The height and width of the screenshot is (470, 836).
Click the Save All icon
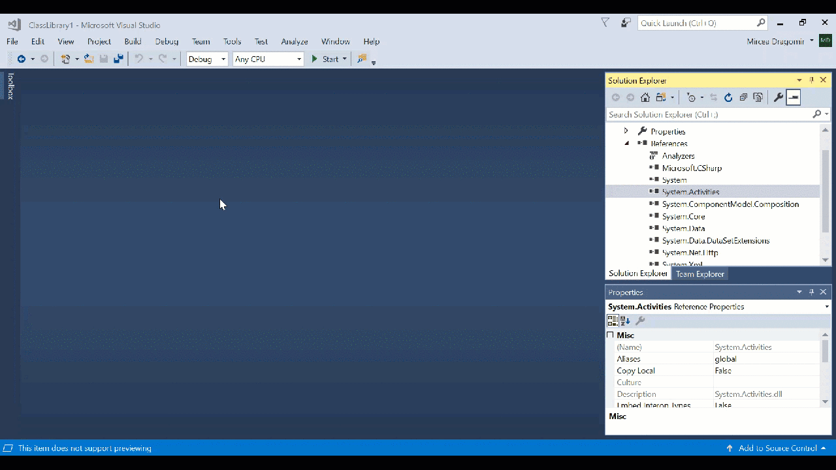pos(118,59)
